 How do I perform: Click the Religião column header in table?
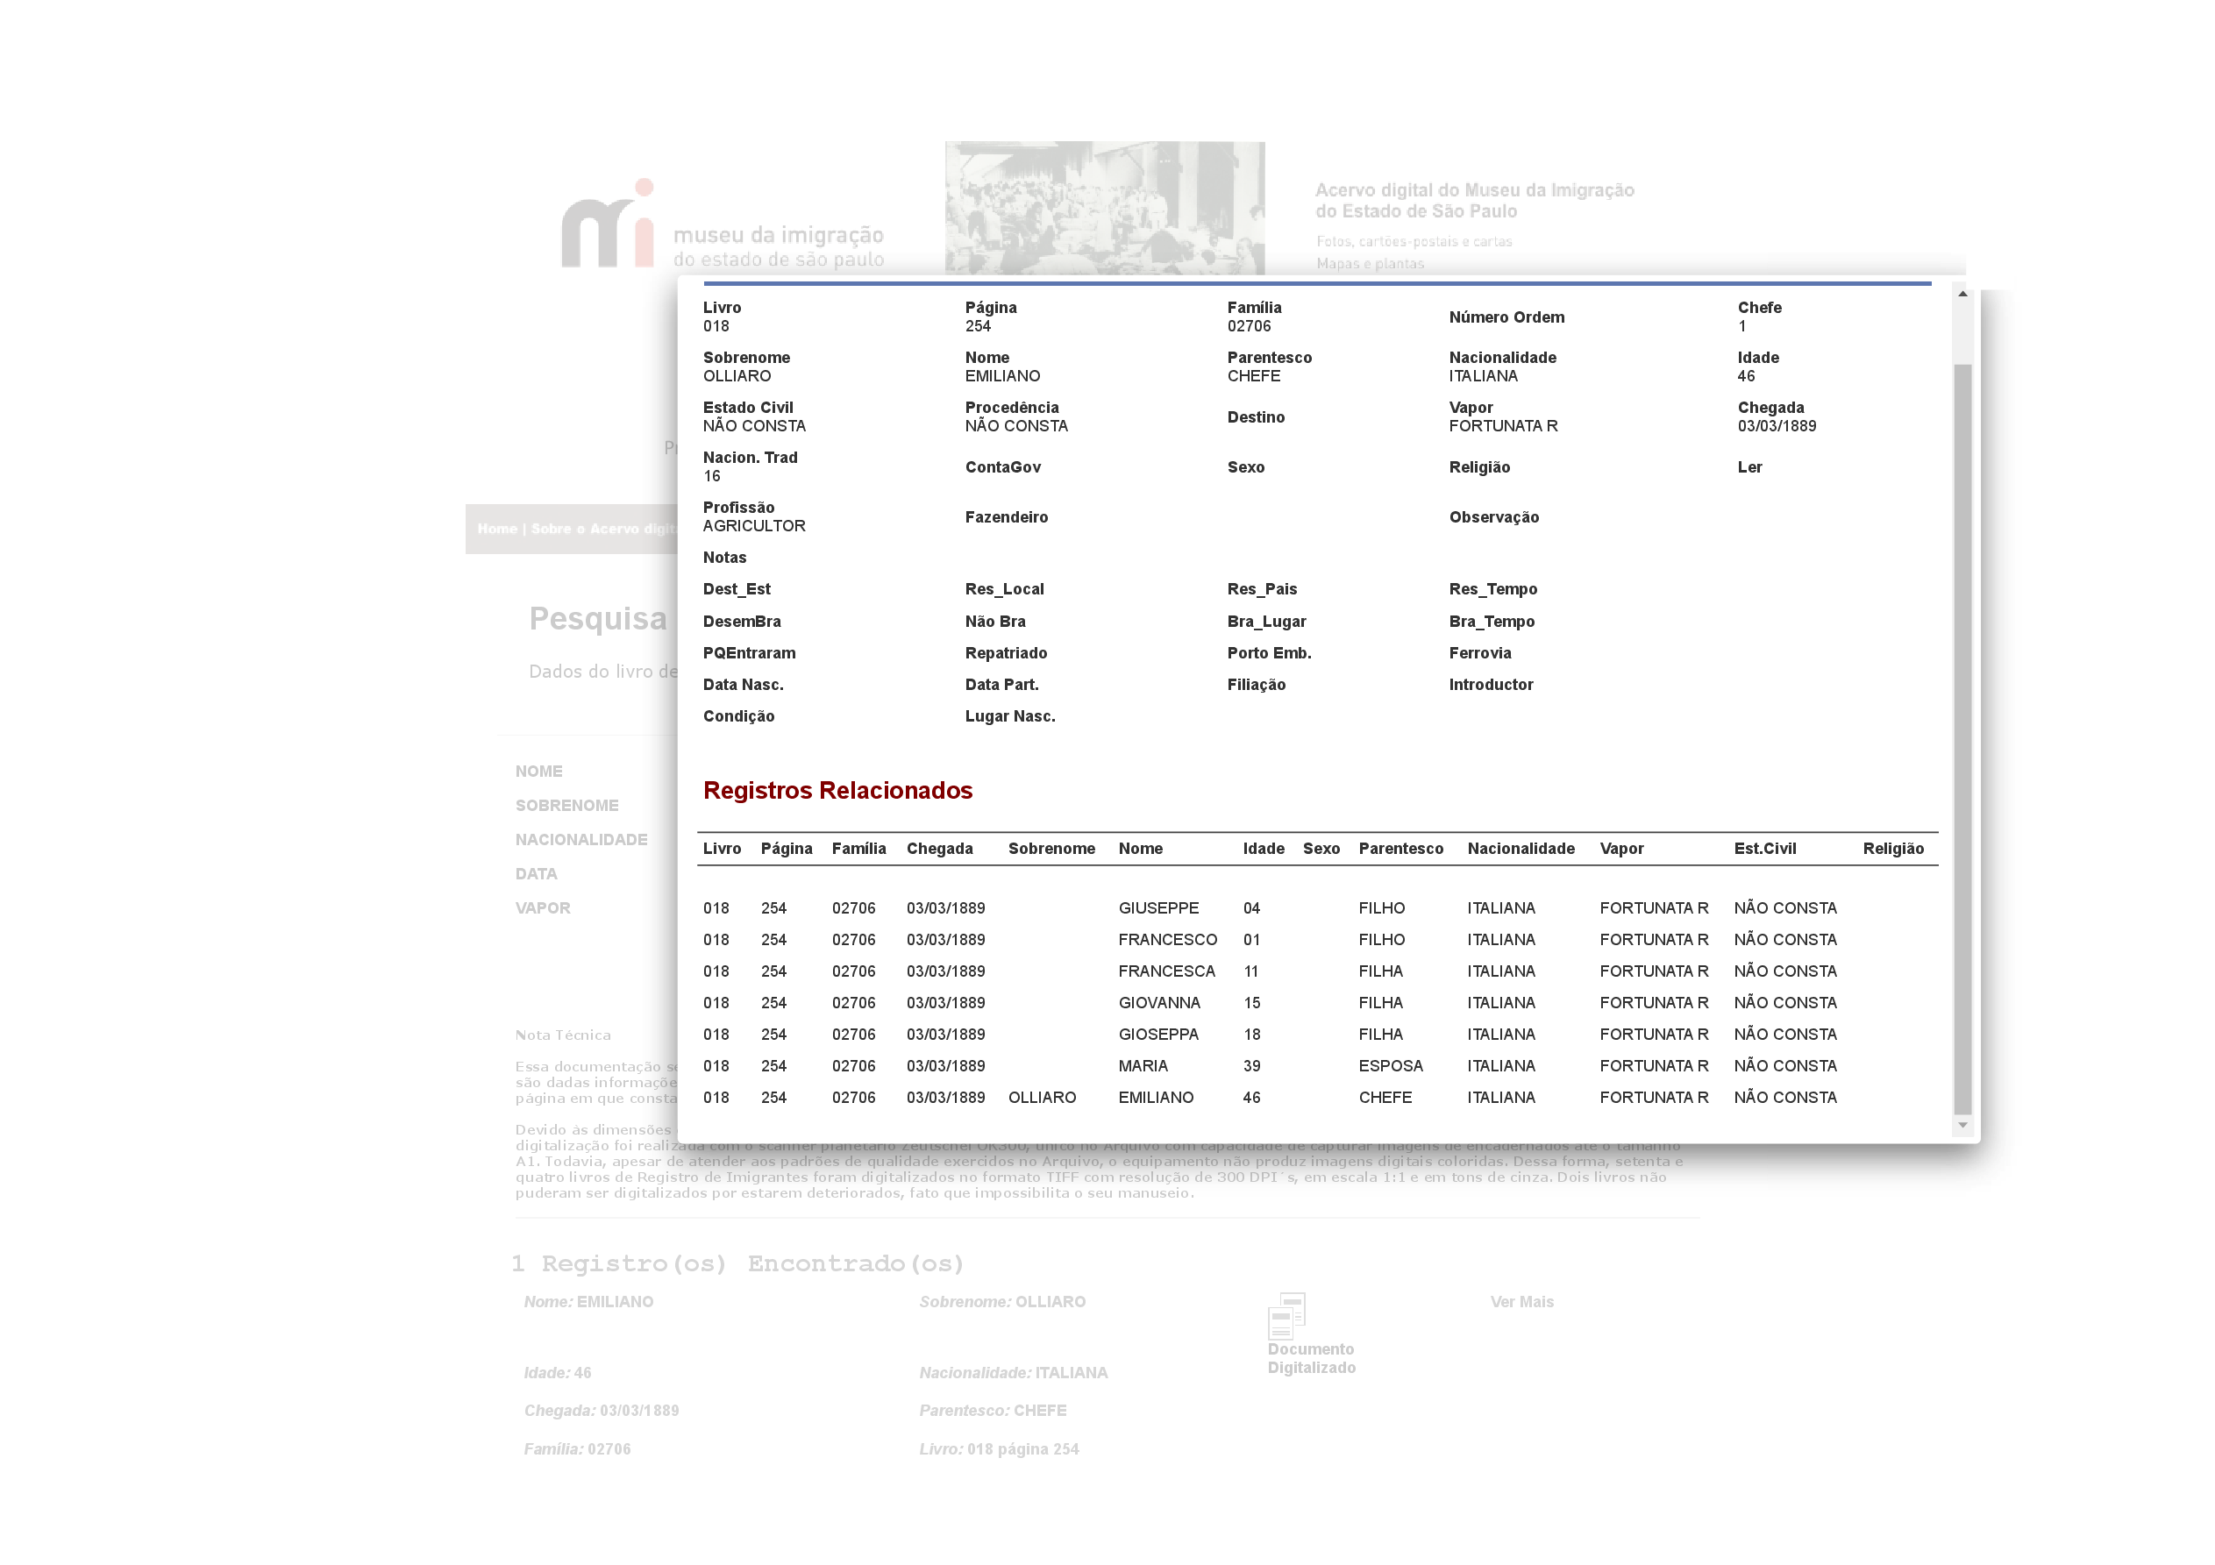click(1893, 848)
